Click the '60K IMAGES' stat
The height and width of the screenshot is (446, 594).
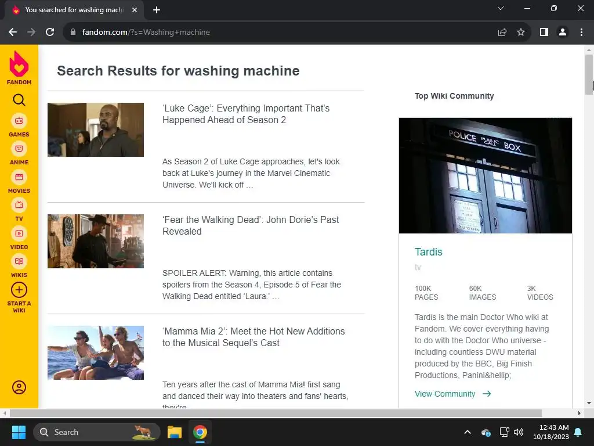482,293
